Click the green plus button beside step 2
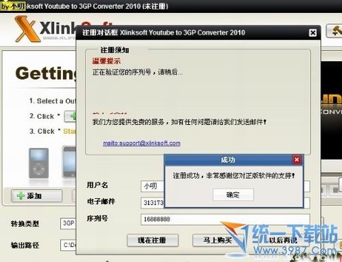The height and width of the screenshot is (262, 342). (x=70, y=117)
